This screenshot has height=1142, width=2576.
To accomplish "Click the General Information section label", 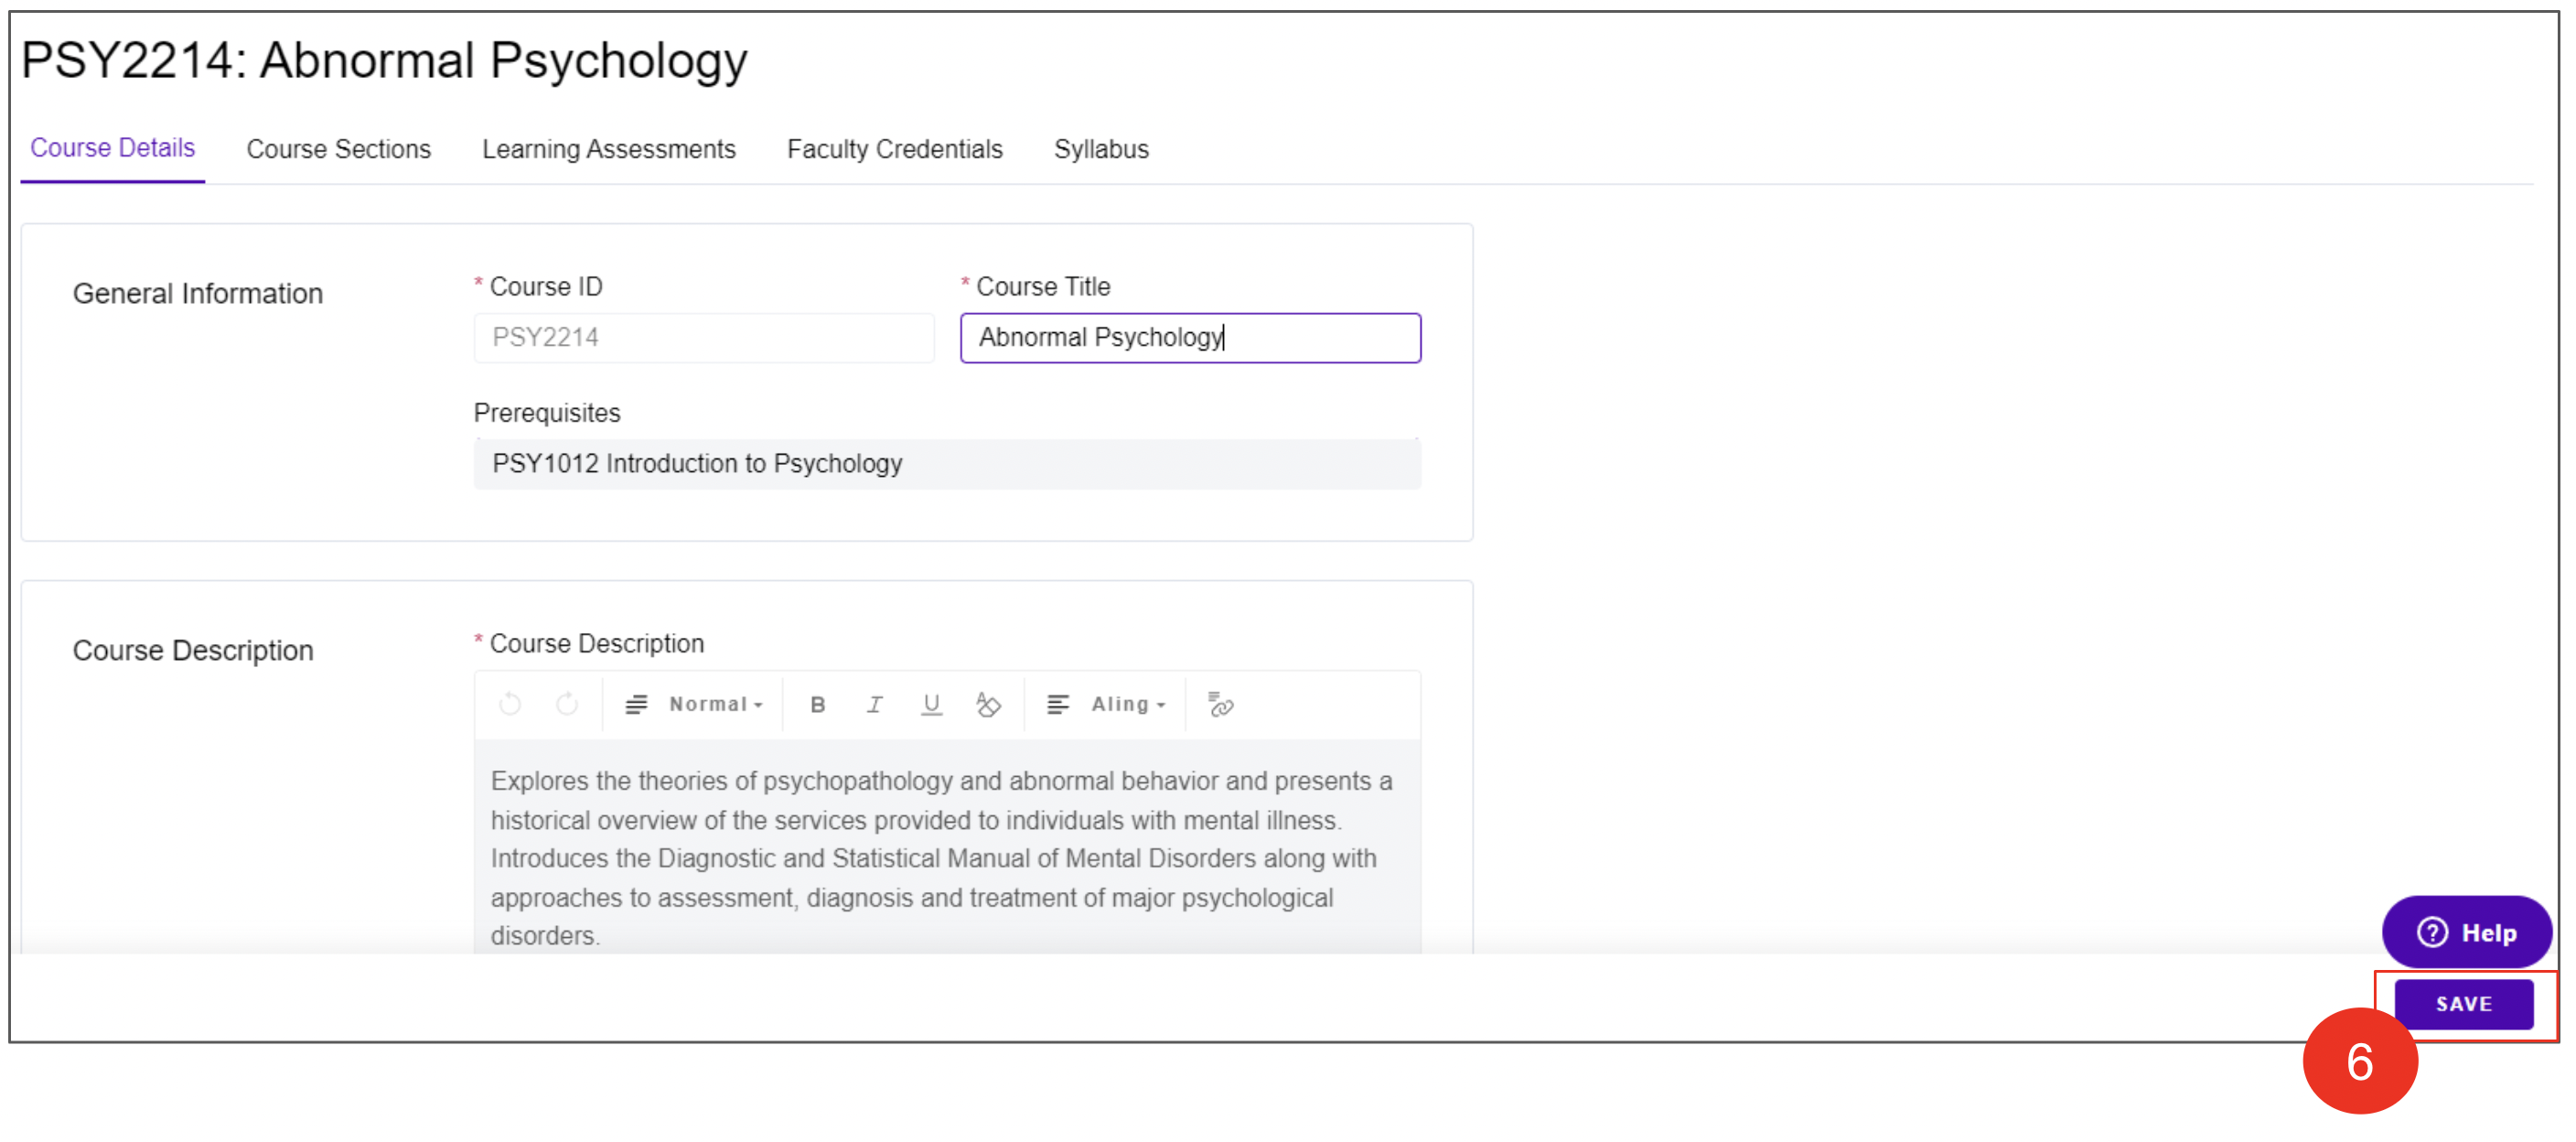I will [x=198, y=294].
